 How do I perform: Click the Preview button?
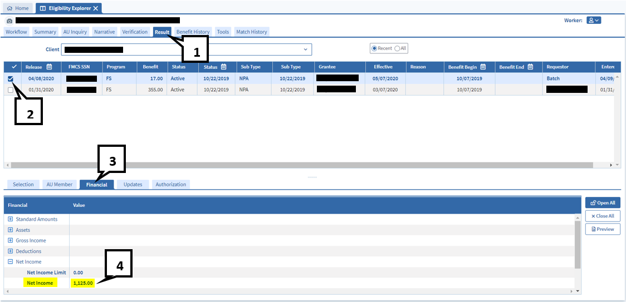point(603,229)
